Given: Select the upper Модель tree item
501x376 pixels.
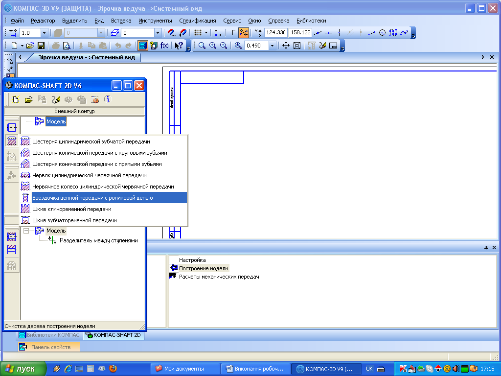Looking at the screenshot, I should click(56, 121).
